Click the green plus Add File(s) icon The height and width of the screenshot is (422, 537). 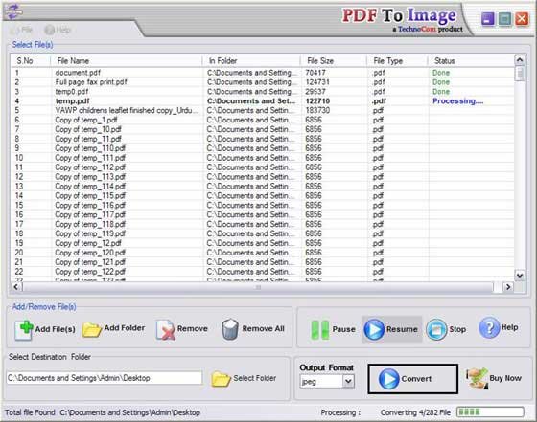pyautogui.click(x=24, y=330)
